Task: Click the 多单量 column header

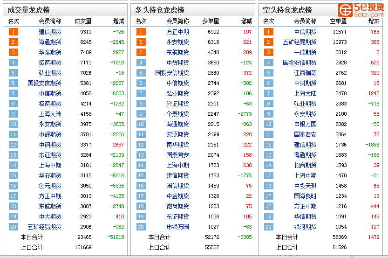Action: coord(211,21)
